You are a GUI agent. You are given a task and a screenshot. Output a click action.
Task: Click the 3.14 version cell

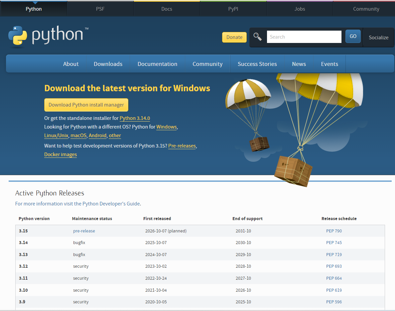click(23, 242)
